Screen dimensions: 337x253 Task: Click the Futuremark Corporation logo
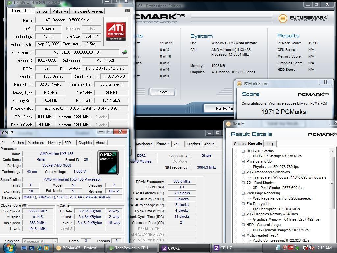[x=303, y=18]
